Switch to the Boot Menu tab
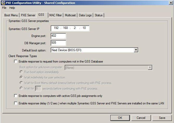 pos(11,15)
